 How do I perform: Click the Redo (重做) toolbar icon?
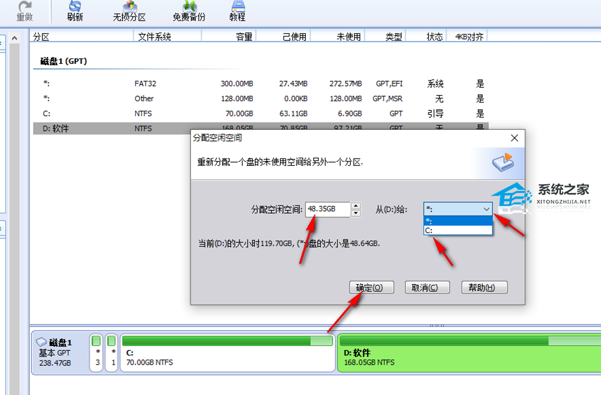pos(25,11)
